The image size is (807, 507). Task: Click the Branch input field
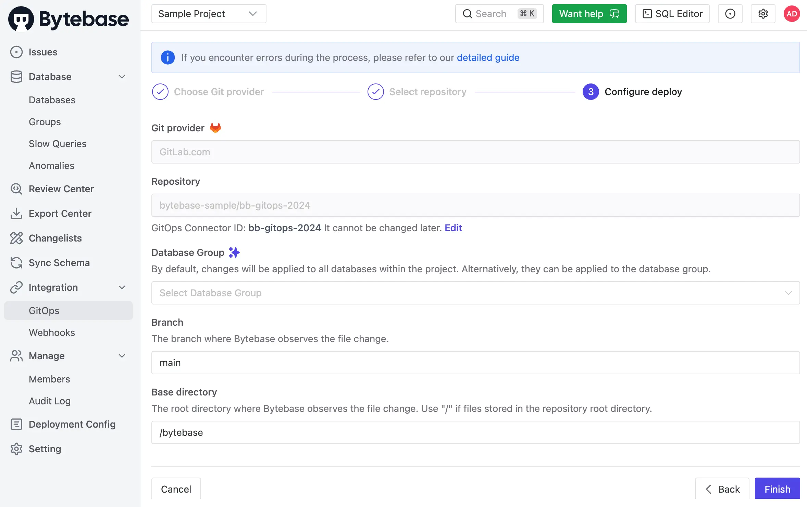[475, 363]
